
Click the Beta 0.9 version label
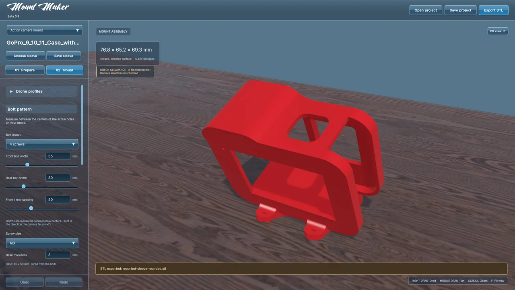coord(13,17)
